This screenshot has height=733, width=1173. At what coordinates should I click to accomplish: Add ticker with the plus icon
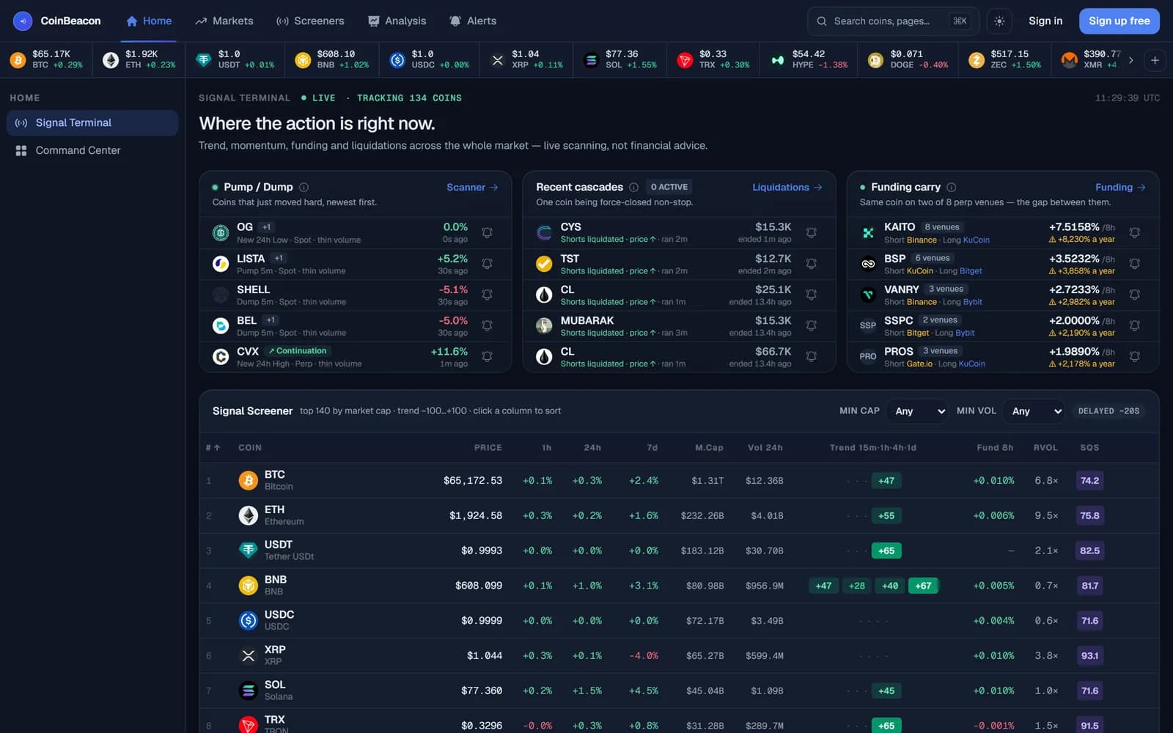pyautogui.click(x=1155, y=60)
